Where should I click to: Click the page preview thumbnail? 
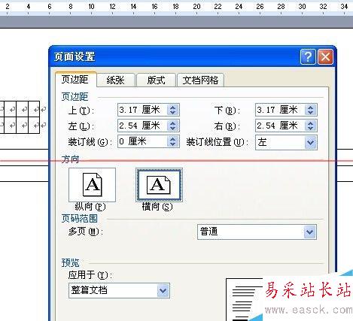coord(245,299)
